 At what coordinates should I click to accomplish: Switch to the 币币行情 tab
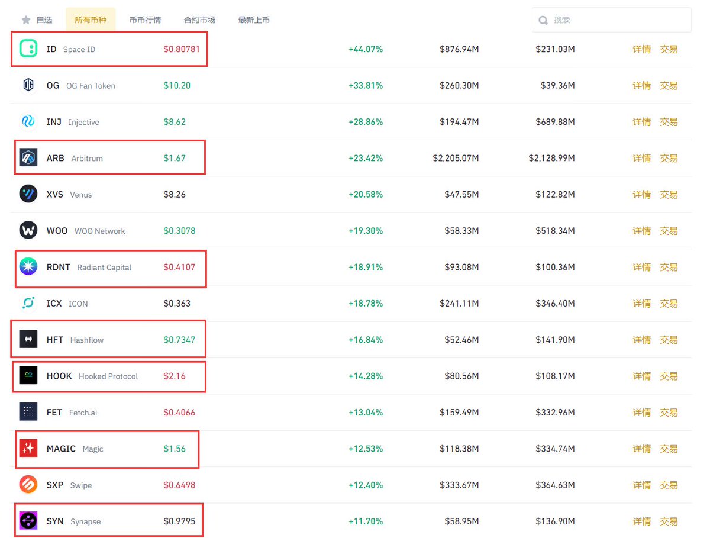(145, 20)
